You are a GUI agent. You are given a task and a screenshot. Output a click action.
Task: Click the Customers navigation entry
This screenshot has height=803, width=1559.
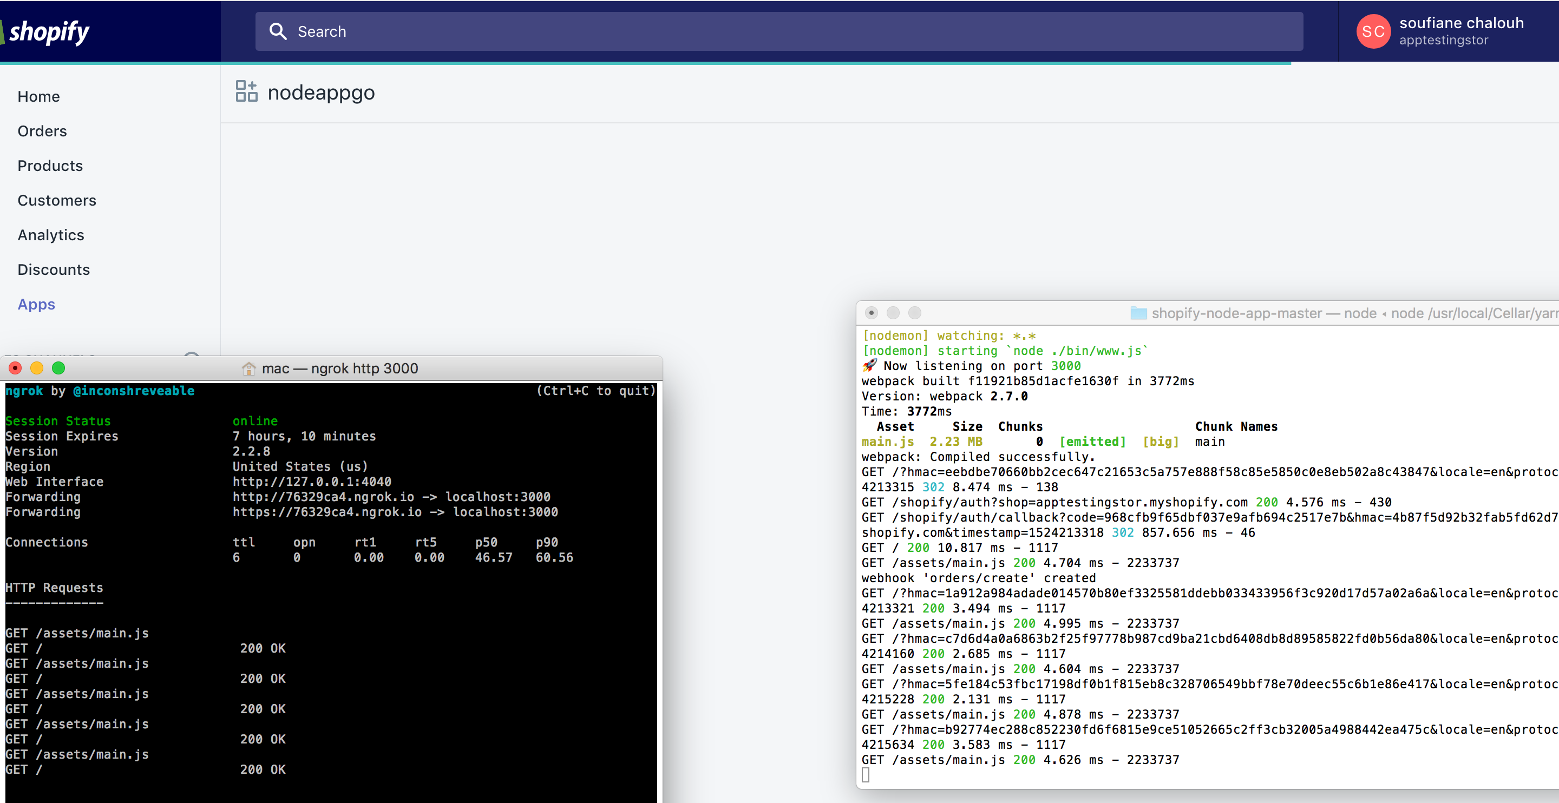tap(57, 200)
